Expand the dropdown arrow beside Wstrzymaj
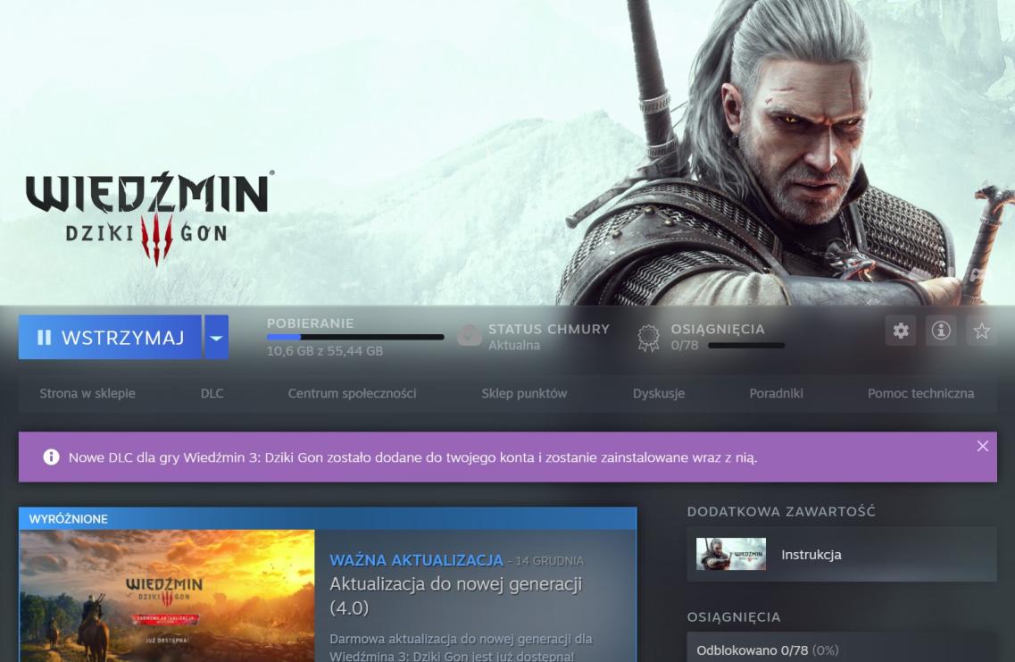Screen dimensions: 1015x662 click(216, 338)
